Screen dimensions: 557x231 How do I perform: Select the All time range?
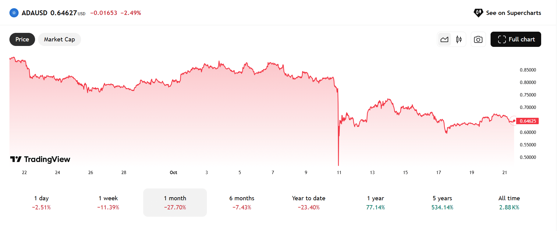click(509, 202)
